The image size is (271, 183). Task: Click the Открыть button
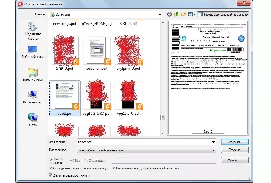tap(235, 142)
